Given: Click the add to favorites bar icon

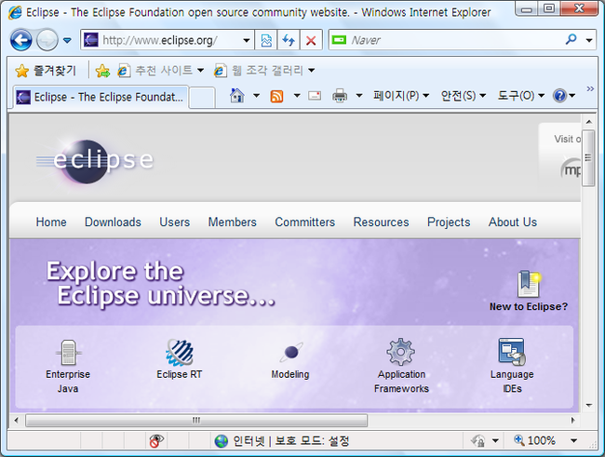Looking at the screenshot, I should click(x=102, y=71).
